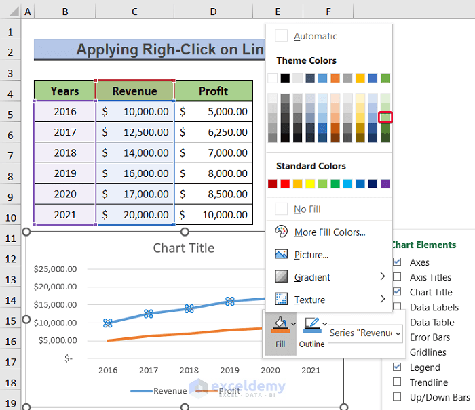475x410 pixels.
Task: Click the 2017 data marker on Revenue line
Action: coord(149,314)
